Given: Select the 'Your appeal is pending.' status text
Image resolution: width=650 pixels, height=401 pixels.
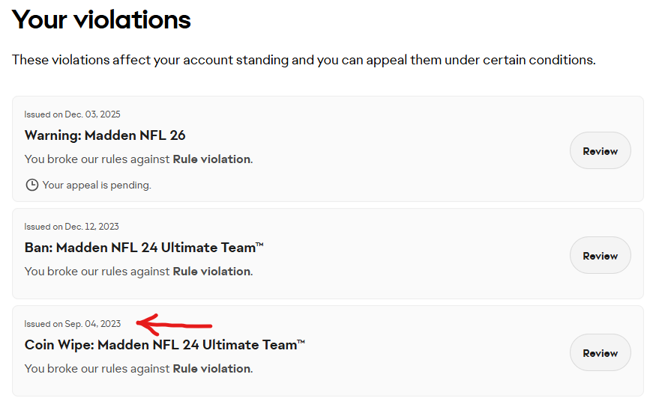Looking at the screenshot, I should (x=97, y=185).
